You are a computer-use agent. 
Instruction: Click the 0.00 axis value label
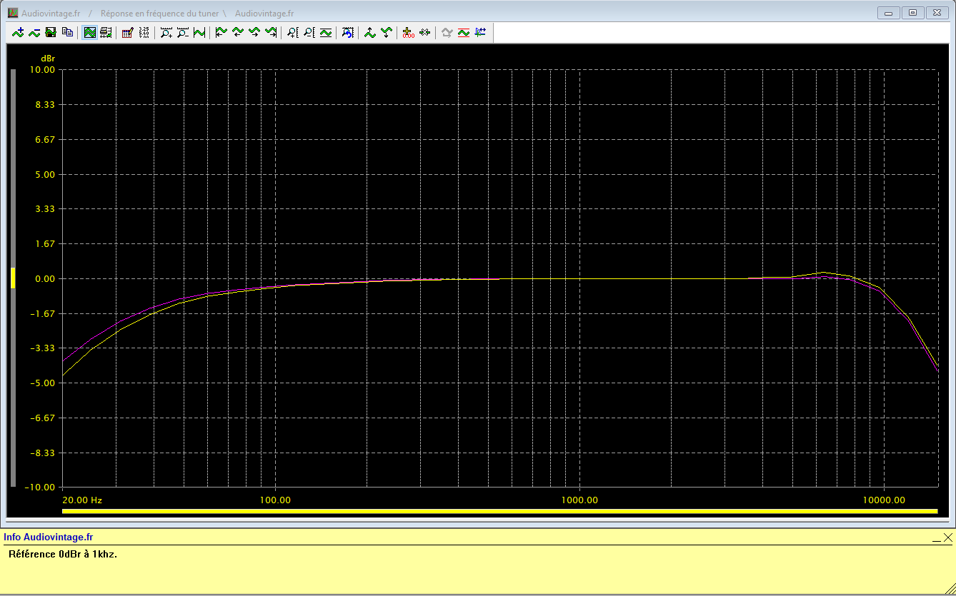(x=44, y=278)
